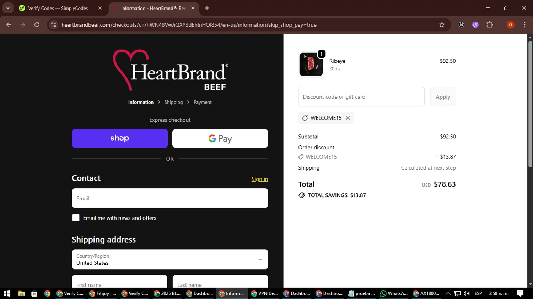This screenshot has width=533, height=299.
Task: Open the purple round extension icon
Action: coord(475,25)
